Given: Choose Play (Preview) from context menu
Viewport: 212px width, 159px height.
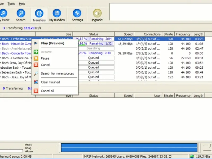Looking at the screenshot, I should (52, 43).
